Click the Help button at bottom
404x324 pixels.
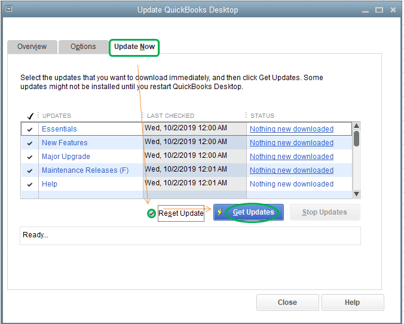352,302
